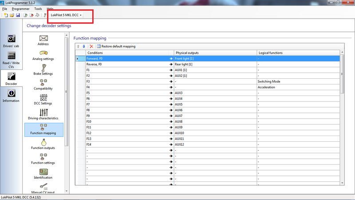Select the F9 condition cell
The width and height of the screenshot is (355, 200).
130,116
